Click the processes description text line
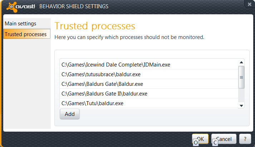The image size is (255, 147). coord(129,37)
